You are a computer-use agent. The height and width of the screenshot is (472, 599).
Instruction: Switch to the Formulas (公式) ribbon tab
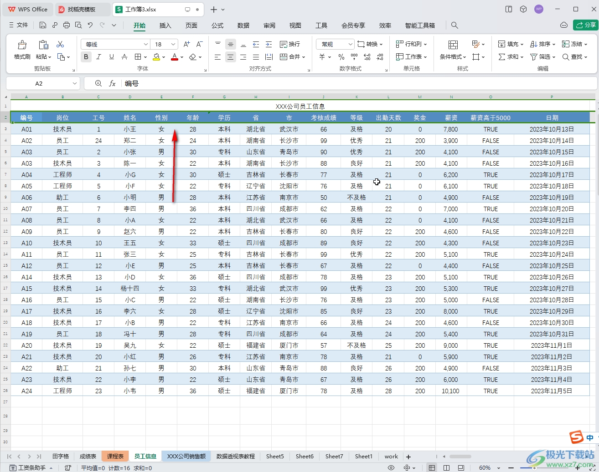(217, 25)
